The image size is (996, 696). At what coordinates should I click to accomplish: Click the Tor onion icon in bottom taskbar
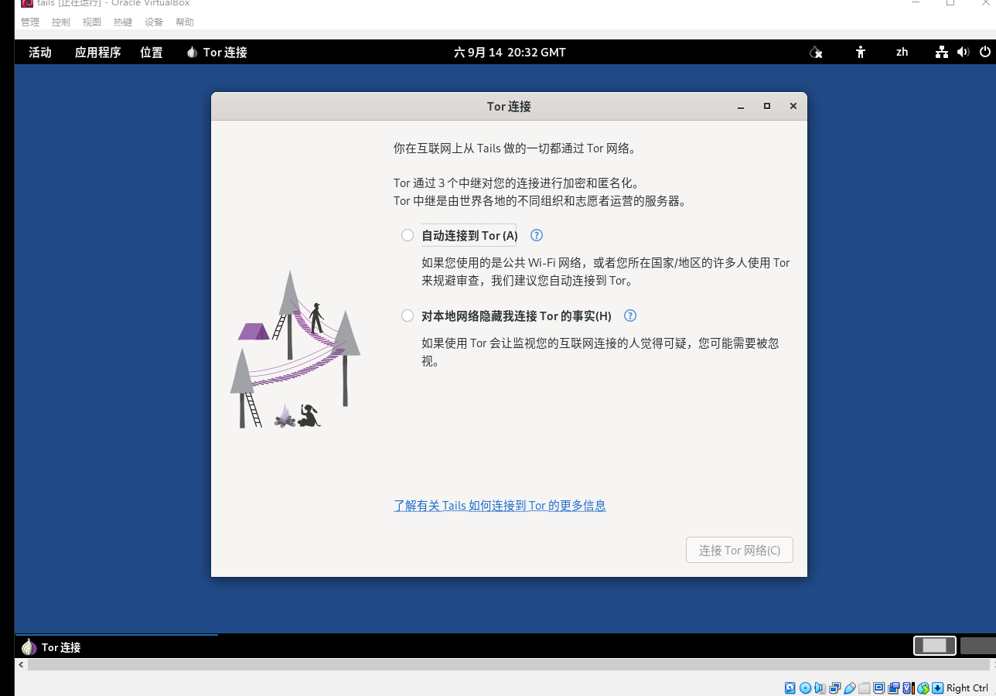point(29,647)
